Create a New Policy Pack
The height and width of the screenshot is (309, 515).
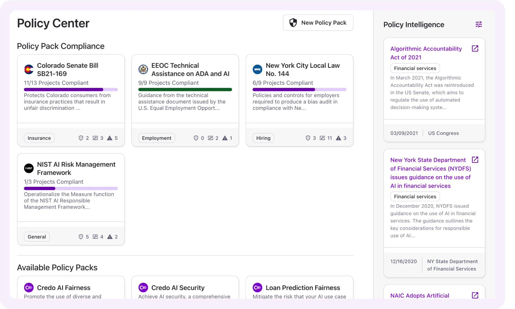tap(318, 23)
